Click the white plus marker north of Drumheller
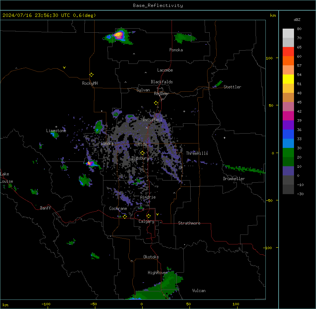Image resolution: width=316 pixels, height=309 pixels. click(224, 138)
